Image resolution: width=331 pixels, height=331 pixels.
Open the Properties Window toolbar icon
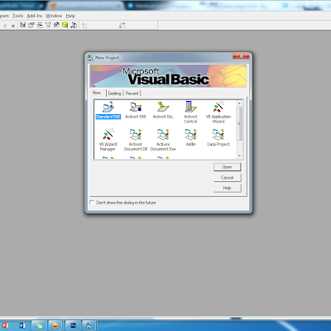click(31, 25)
